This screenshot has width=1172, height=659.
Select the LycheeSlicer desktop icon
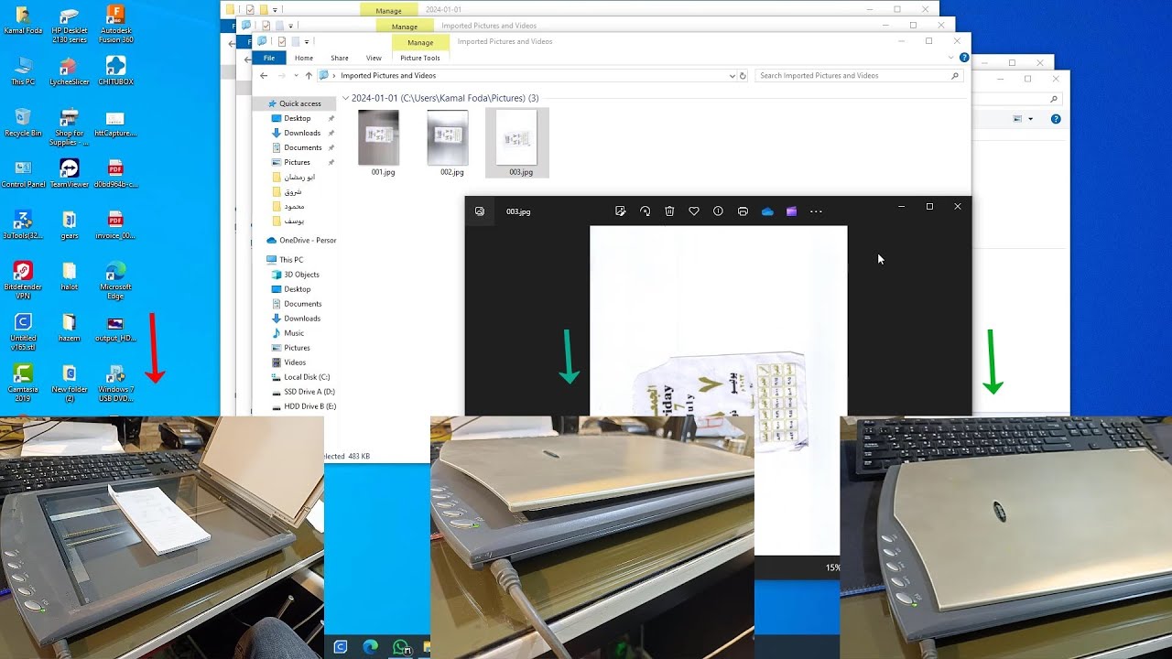[x=69, y=70]
